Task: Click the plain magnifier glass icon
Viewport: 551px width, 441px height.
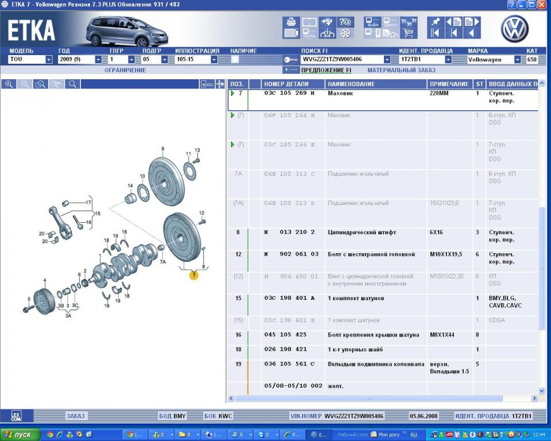Action: tap(72, 84)
